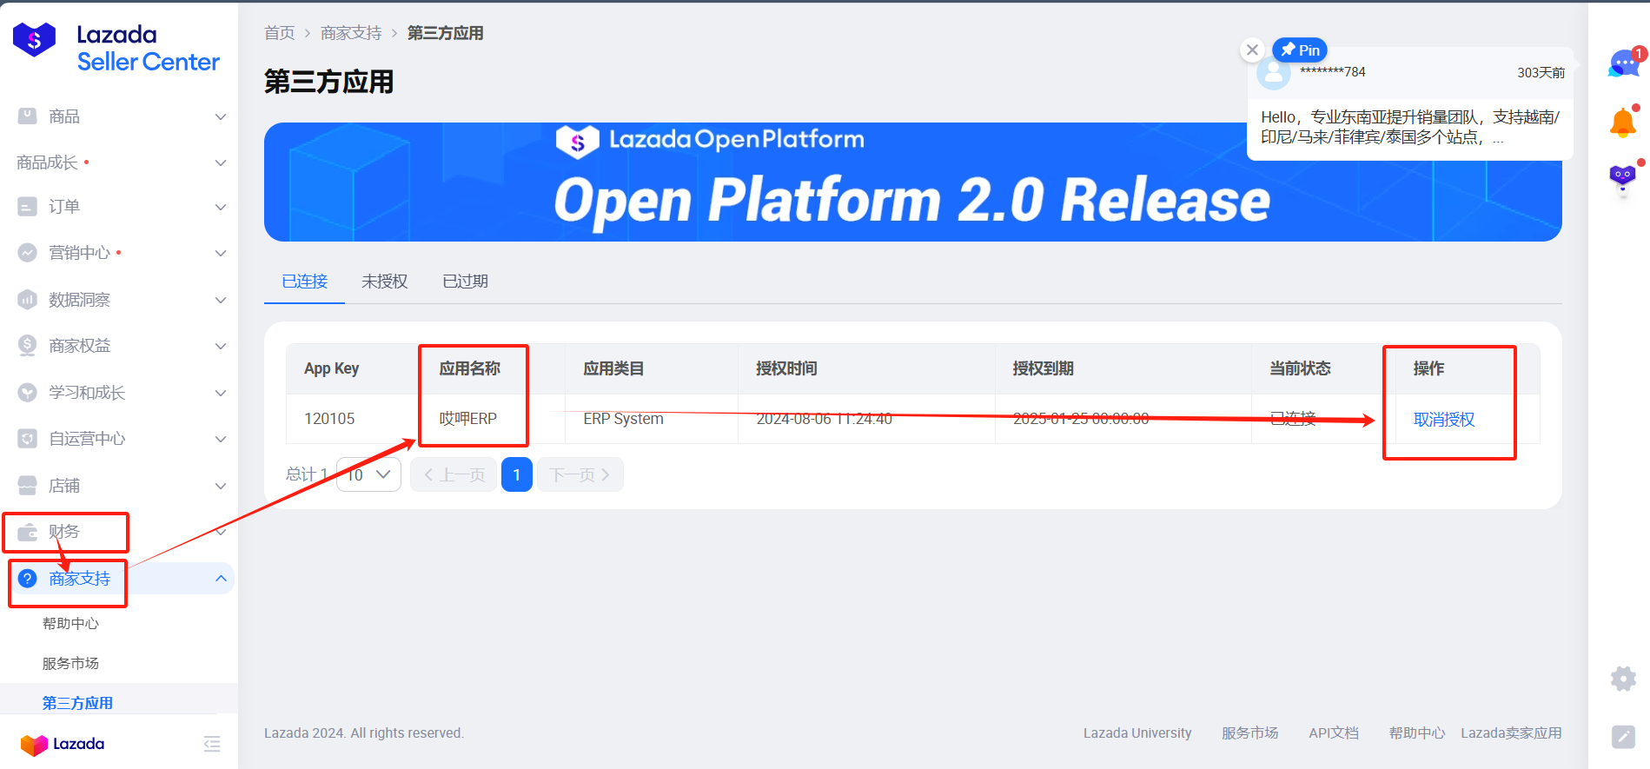Click the 自运营中心 sidebar icon
The image size is (1650, 769).
(x=28, y=439)
